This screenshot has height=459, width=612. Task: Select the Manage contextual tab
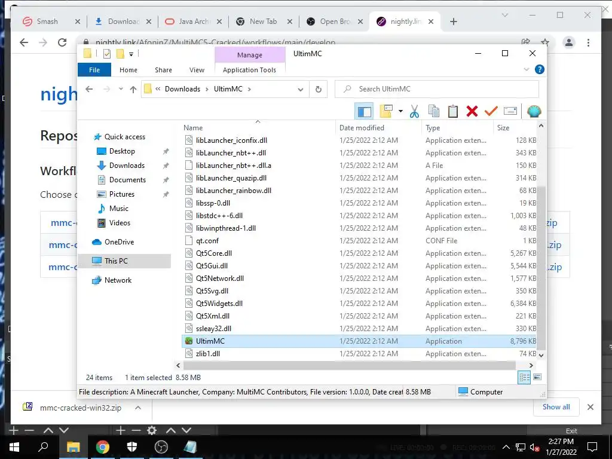pos(250,55)
